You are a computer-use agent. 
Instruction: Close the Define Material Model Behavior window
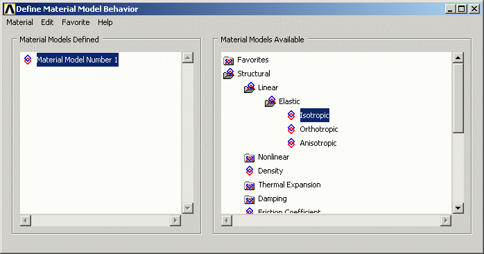click(x=474, y=9)
